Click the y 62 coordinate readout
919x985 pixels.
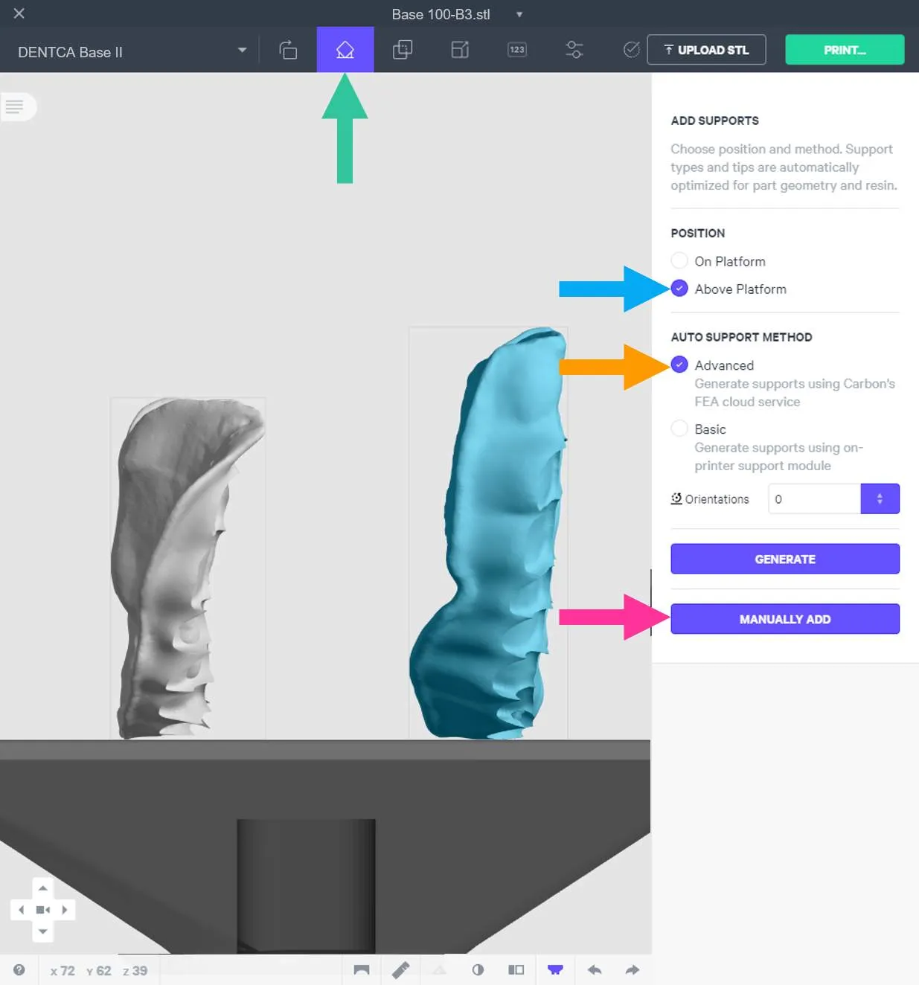tap(98, 971)
